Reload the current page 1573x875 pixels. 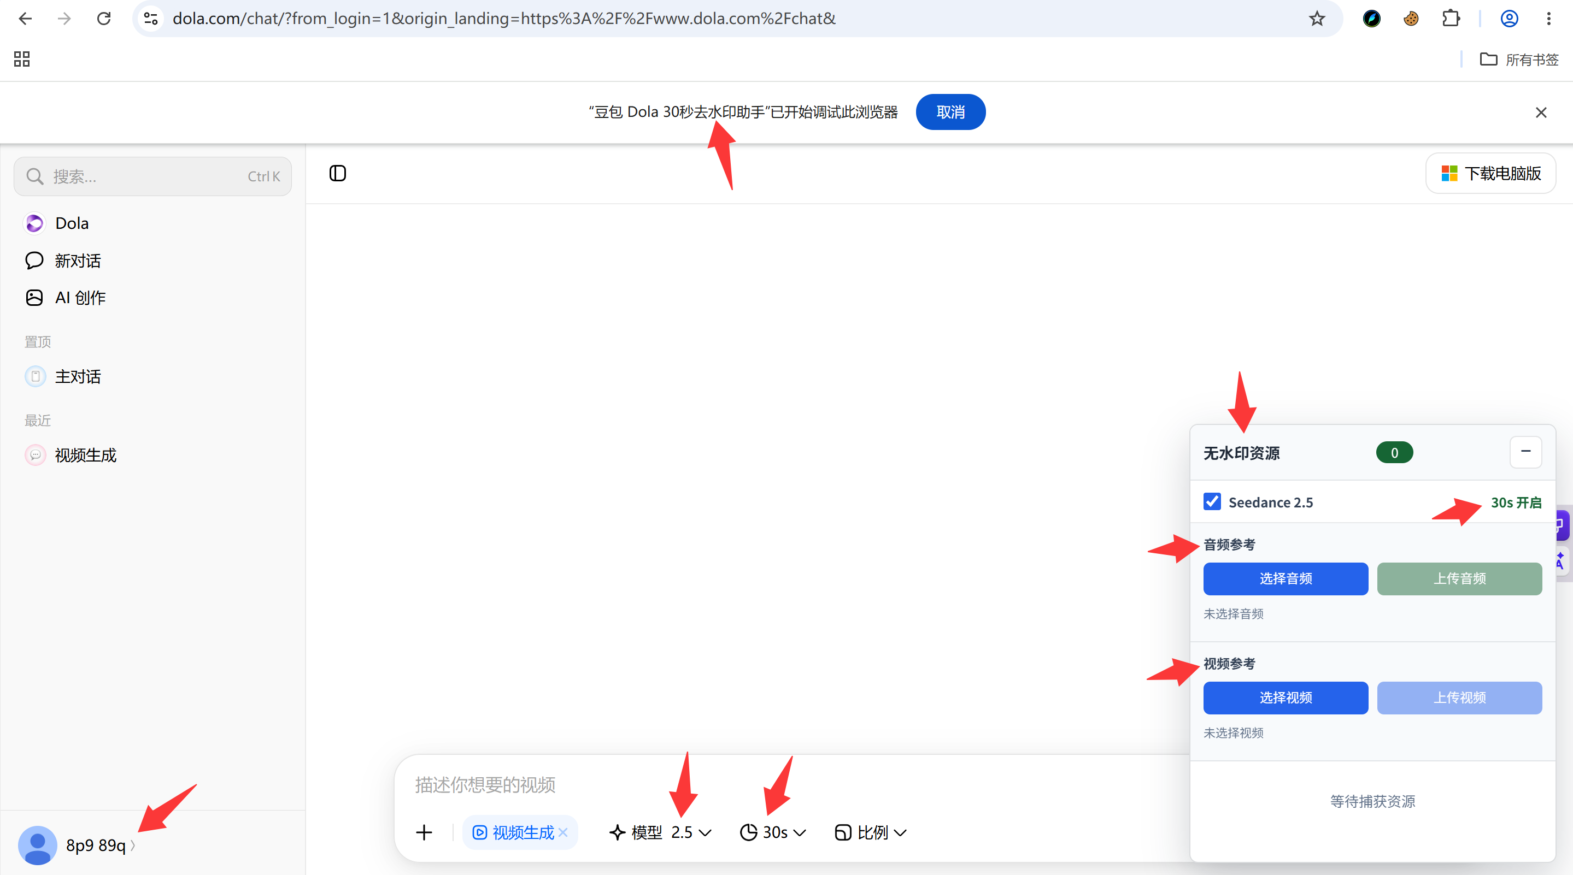(104, 19)
